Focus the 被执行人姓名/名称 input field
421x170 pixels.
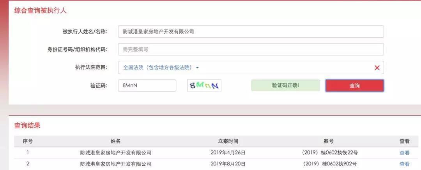[x=251, y=32]
